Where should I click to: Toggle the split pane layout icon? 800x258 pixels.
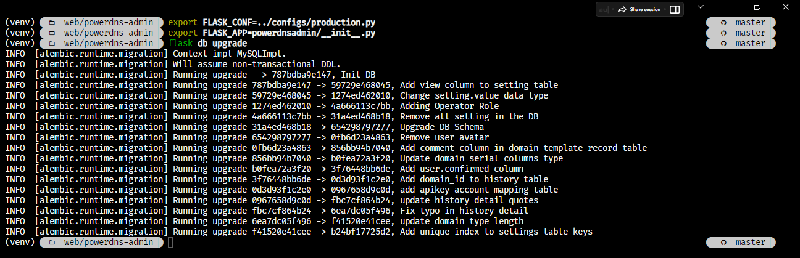pyautogui.click(x=675, y=9)
